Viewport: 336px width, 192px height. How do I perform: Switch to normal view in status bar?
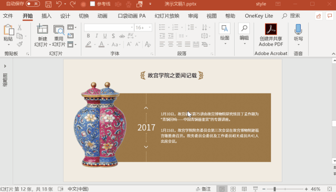tap(222, 189)
